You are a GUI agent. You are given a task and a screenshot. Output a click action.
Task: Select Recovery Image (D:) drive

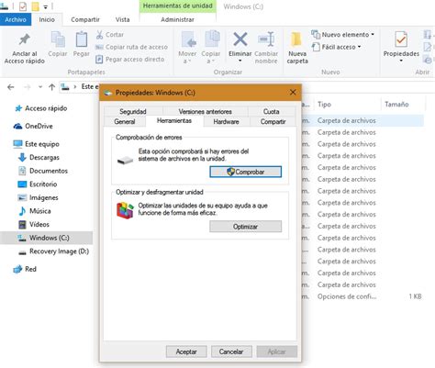point(53,251)
